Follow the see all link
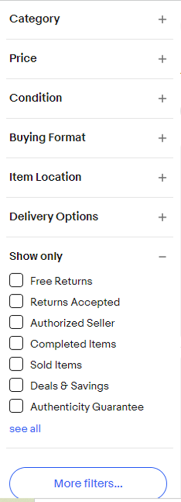The width and height of the screenshot is (181, 502). pos(25,429)
